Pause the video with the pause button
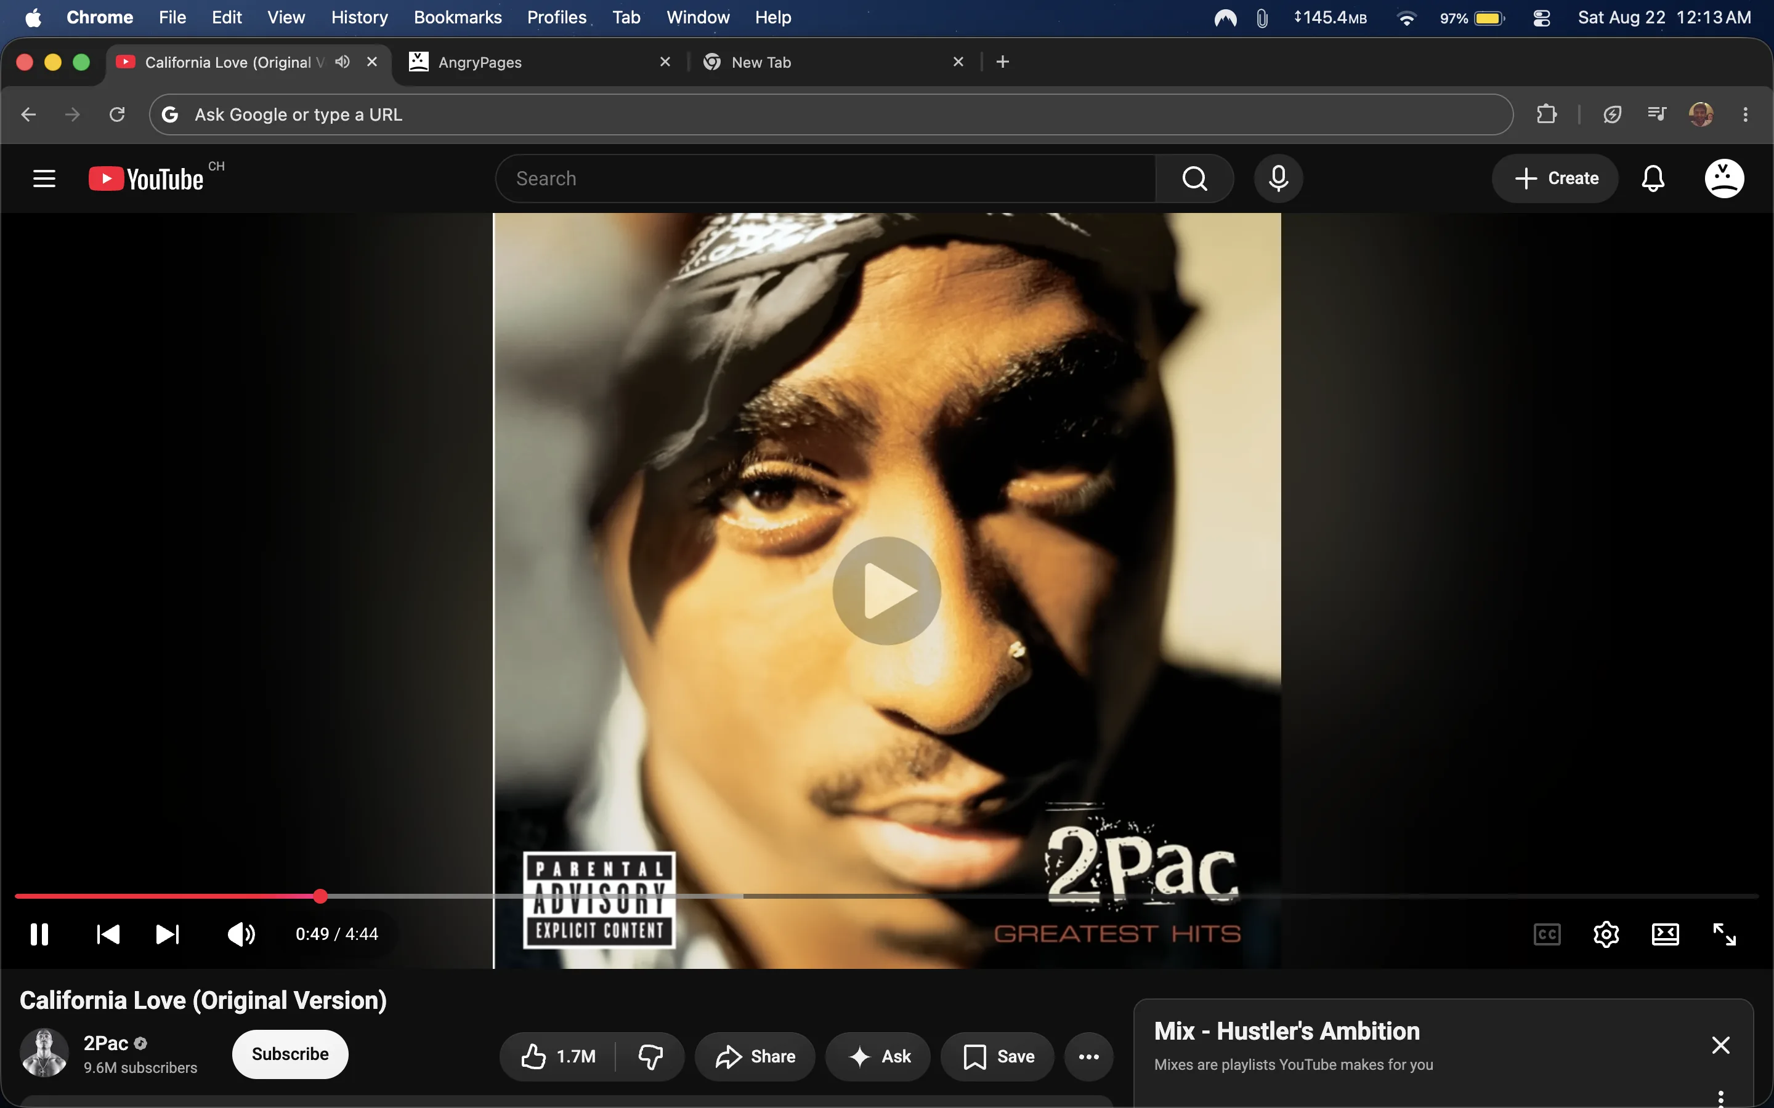The width and height of the screenshot is (1774, 1108). pyautogui.click(x=39, y=934)
